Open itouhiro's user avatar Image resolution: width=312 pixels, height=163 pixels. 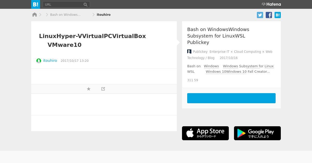39,61
